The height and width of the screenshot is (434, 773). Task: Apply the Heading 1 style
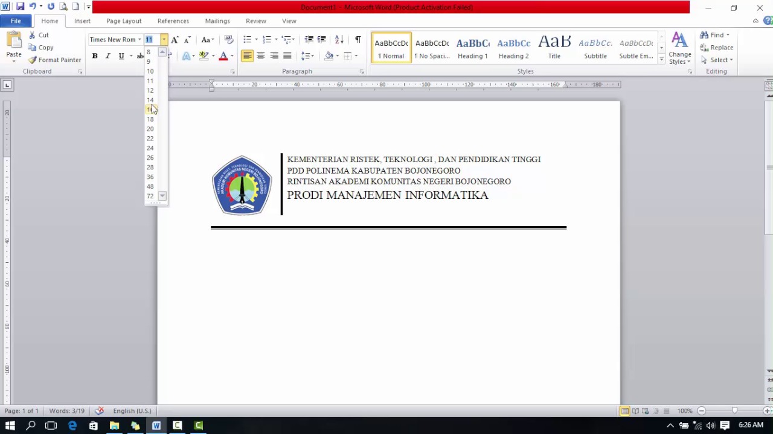coord(473,48)
